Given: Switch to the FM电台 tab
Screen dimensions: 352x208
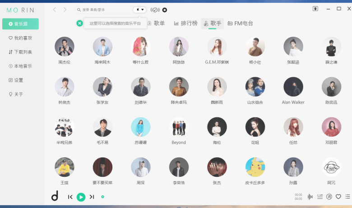Looking at the screenshot, I should click(241, 23).
